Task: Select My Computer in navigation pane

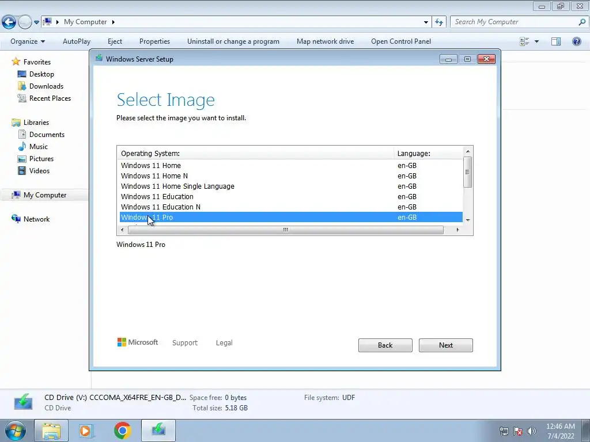Action: click(x=45, y=195)
